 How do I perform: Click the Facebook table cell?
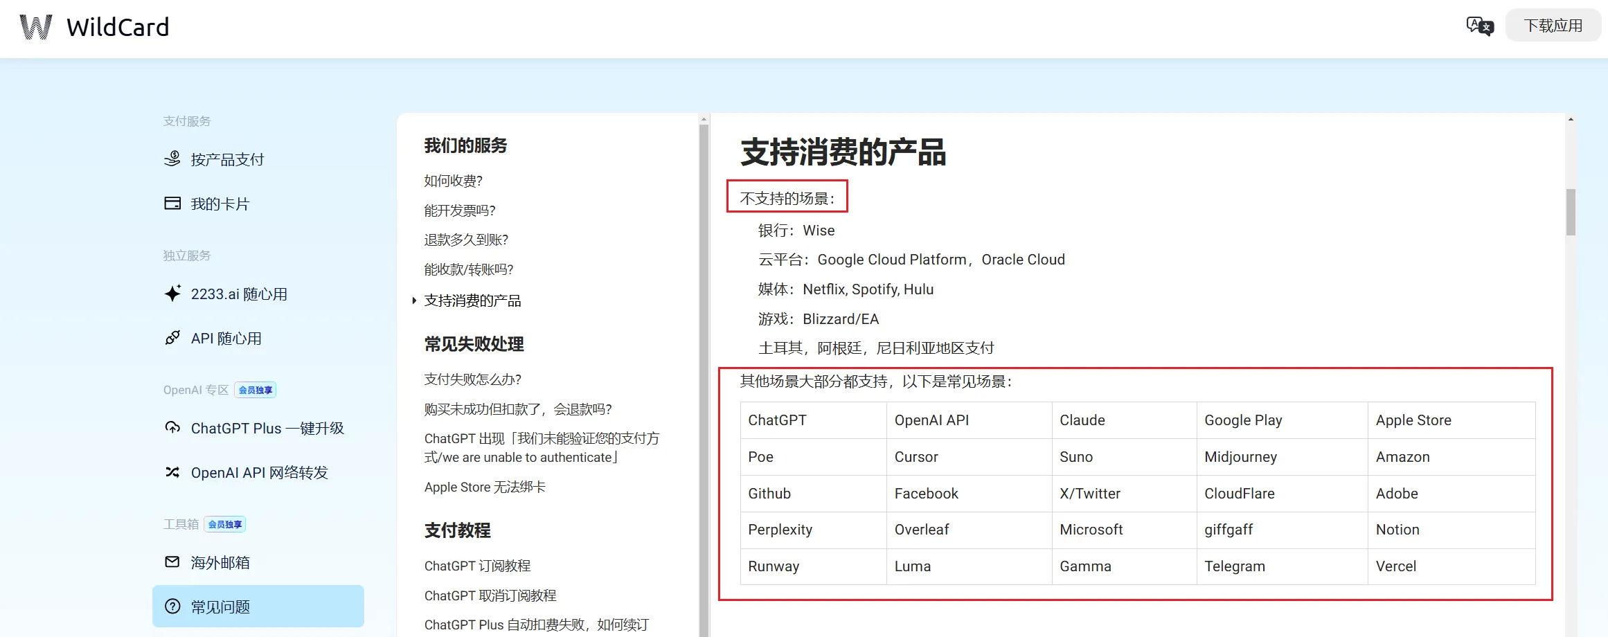coord(970,494)
